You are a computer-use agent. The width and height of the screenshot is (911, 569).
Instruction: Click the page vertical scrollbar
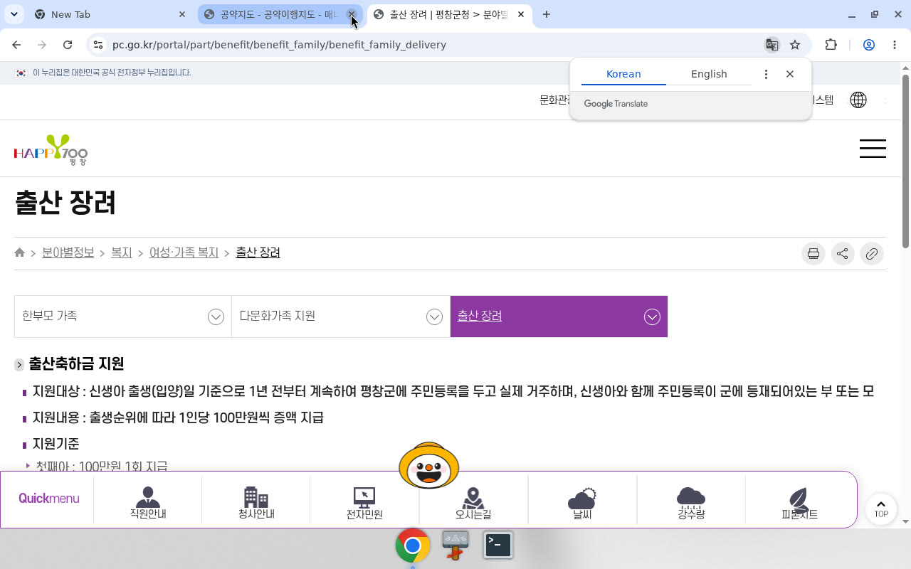click(x=905, y=161)
